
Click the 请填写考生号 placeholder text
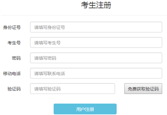pyautogui.click(x=47, y=43)
